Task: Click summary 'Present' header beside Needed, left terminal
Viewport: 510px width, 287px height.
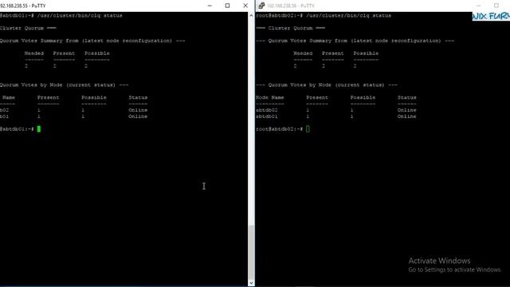Action: [64, 53]
